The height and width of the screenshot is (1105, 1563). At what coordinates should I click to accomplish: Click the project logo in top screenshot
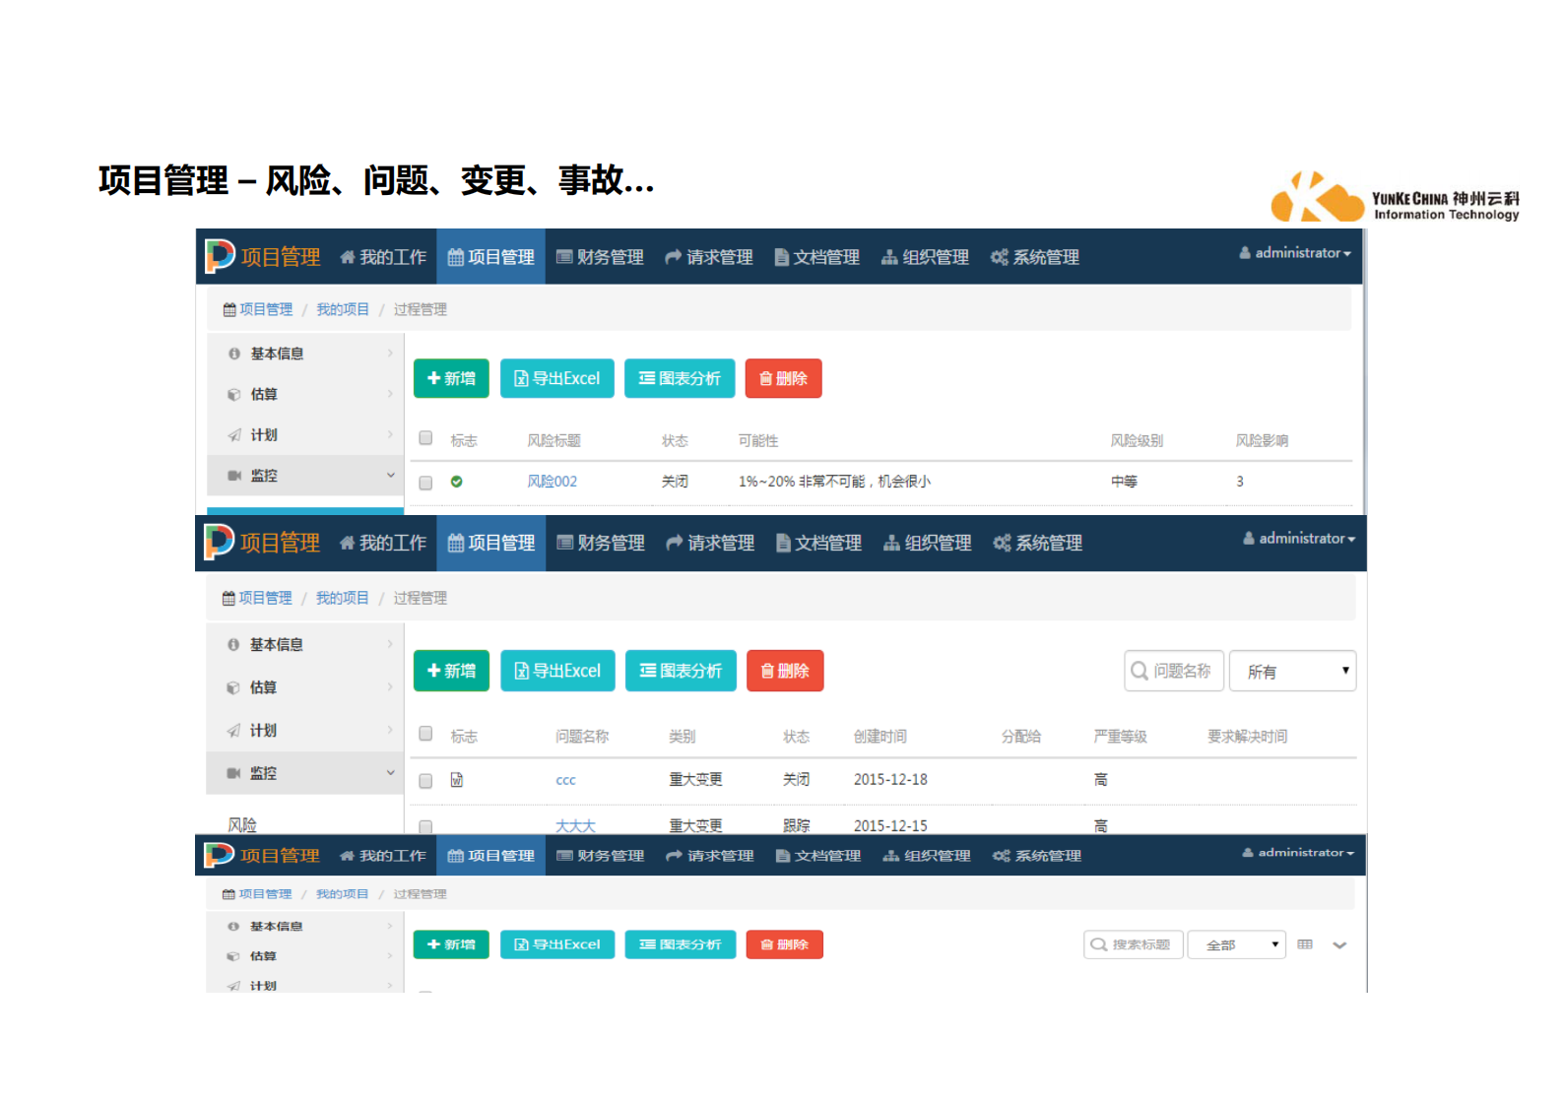pos(220,256)
